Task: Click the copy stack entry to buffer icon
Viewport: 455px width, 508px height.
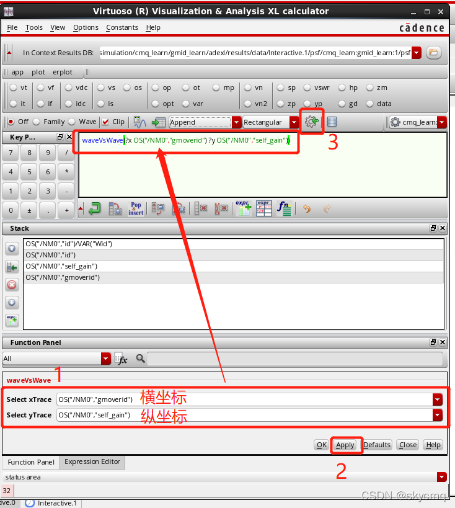Action: tap(12, 267)
